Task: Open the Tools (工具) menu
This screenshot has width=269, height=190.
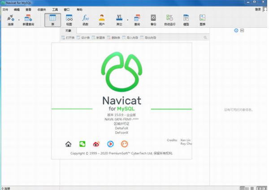Action: (x=55, y=9)
